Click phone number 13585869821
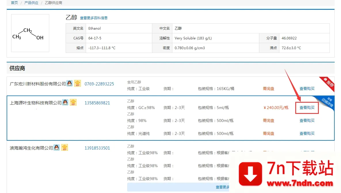The width and height of the screenshot is (341, 193). pos(97,103)
